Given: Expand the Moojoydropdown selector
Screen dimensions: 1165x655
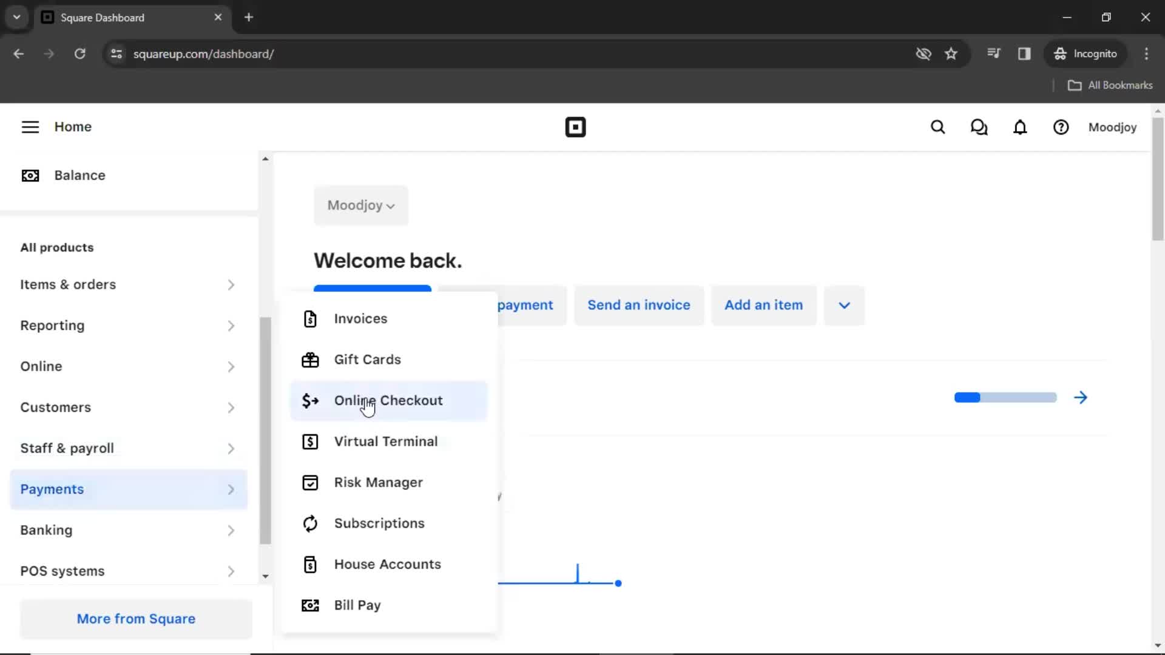Looking at the screenshot, I should coord(360,205).
